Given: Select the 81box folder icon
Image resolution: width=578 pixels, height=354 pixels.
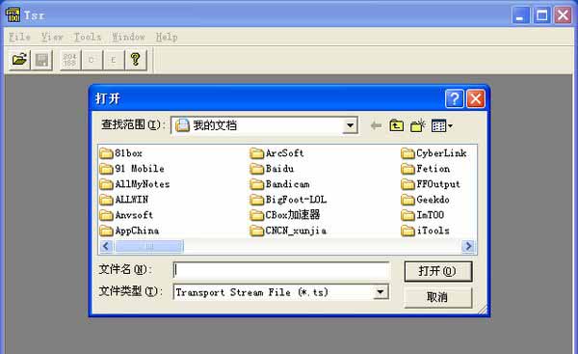Looking at the screenshot, I should [x=106, y=153].
